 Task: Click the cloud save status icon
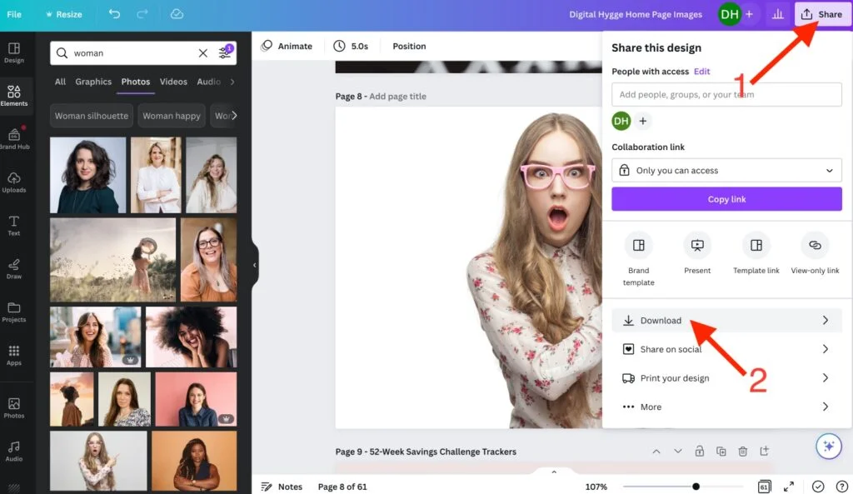point(177,14)
